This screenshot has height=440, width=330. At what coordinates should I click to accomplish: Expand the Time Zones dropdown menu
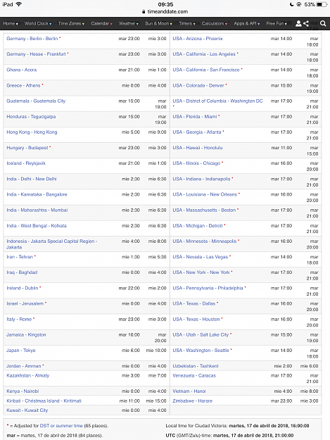coord(71,23)
